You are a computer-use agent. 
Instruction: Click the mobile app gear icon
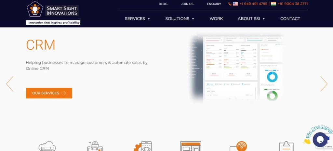click(143, 146)
